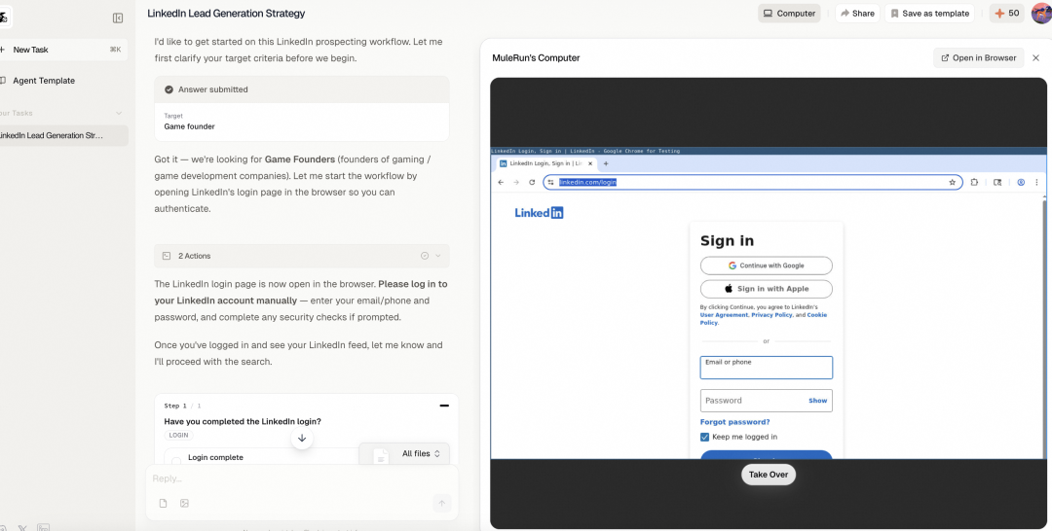Open Chrome extensions puzzle icon
This screenshot has width=1052, height=531.
[x=974, y=182]
